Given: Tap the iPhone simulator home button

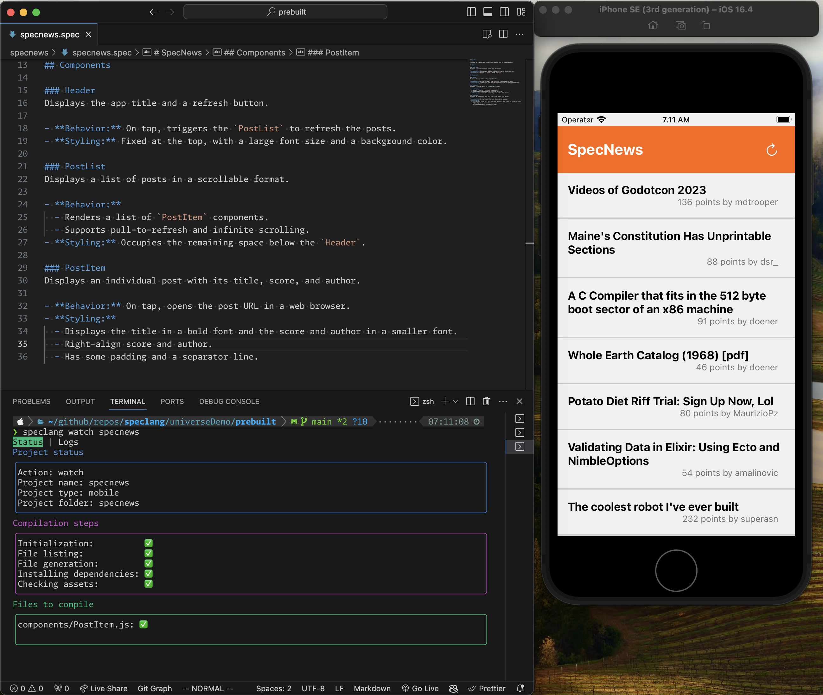Looking at the screenshot, I should 676,570.
